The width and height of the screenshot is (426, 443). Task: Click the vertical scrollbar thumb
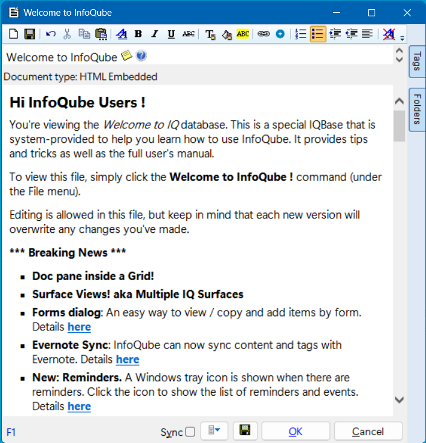click(x=399, y=126)
